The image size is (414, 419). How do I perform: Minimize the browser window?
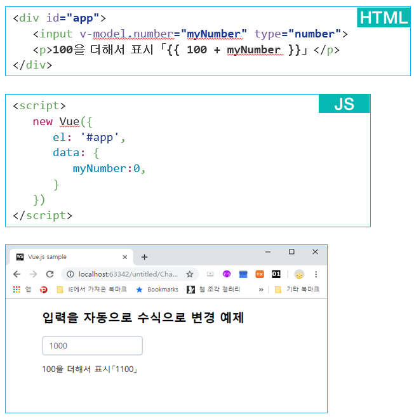pyautogui.click(x=268, y=252)
